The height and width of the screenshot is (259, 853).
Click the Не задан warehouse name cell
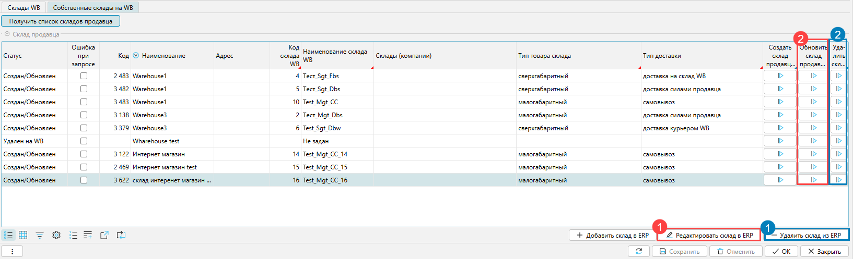[x=337, y=141]
